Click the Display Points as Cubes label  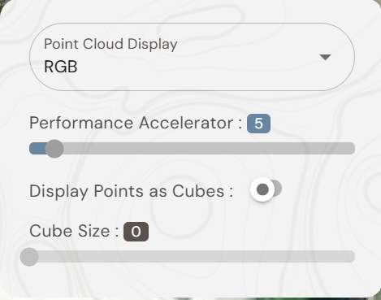tap(131, 191)
